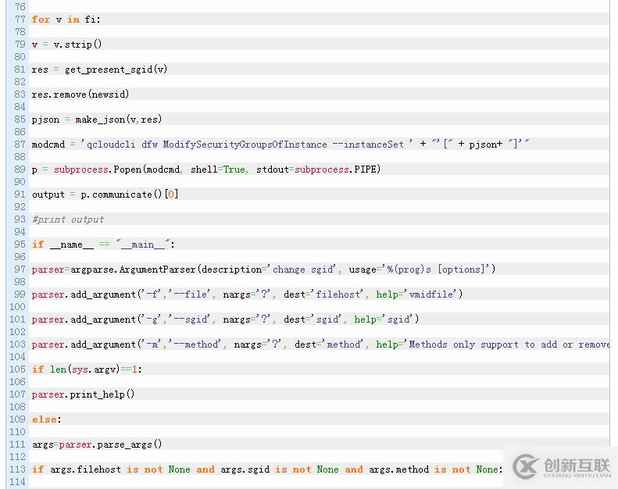618x489 pixels.
Task: Click 'parser.print_help()' on line 107
Action: click(x=83, y=394)
